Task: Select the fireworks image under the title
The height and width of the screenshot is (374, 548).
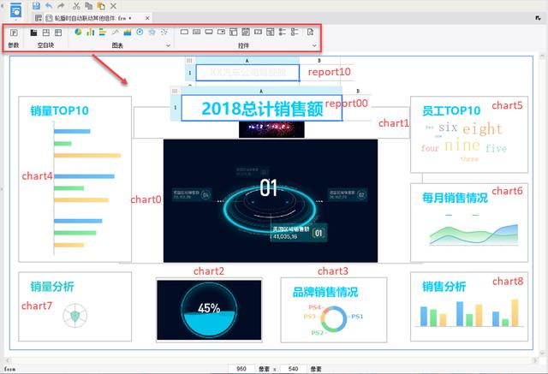Action: click(x=271, y=129)
